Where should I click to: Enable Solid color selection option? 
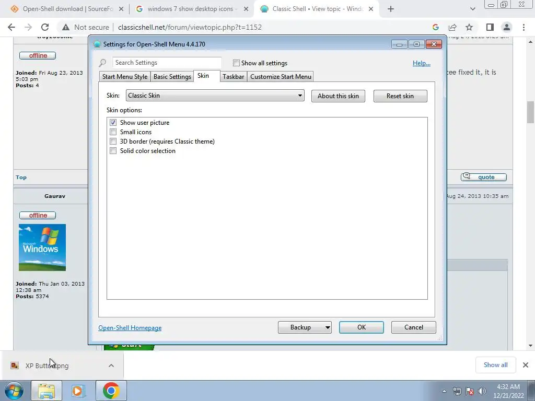tap(113, 151)
